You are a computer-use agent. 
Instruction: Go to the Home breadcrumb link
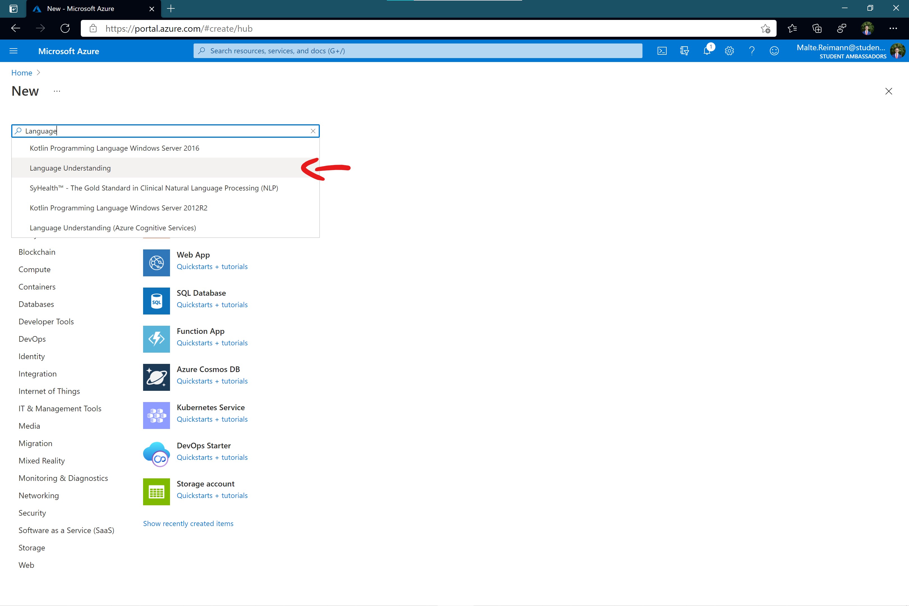(x=22, y=73)
